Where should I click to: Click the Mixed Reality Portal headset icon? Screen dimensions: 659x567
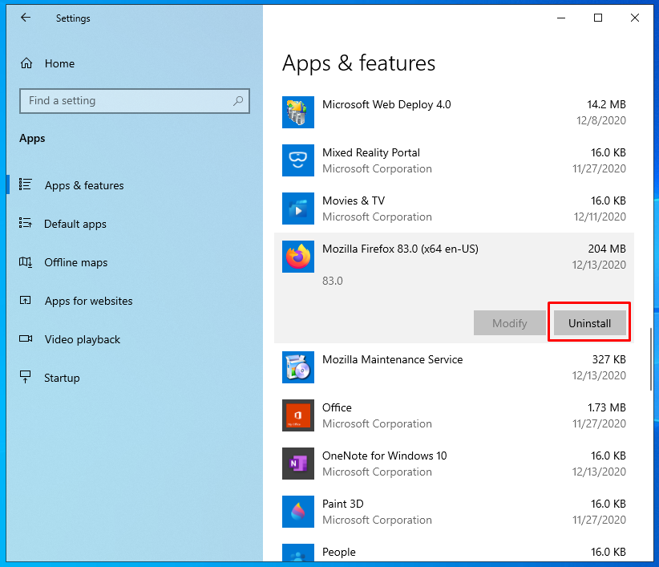pos(298,160)
